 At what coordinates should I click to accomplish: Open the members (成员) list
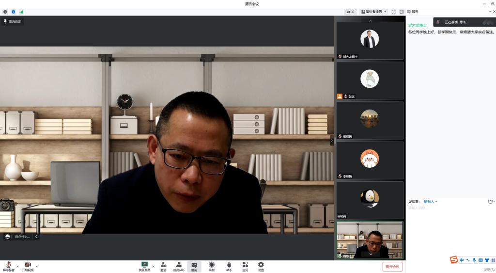point(179,265)
